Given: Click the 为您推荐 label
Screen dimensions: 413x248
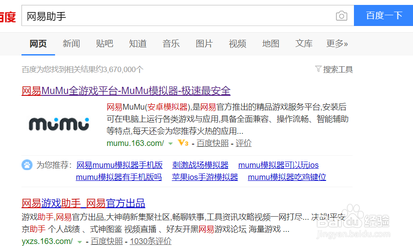Looking at the screenshot, I should coord(54,165).
